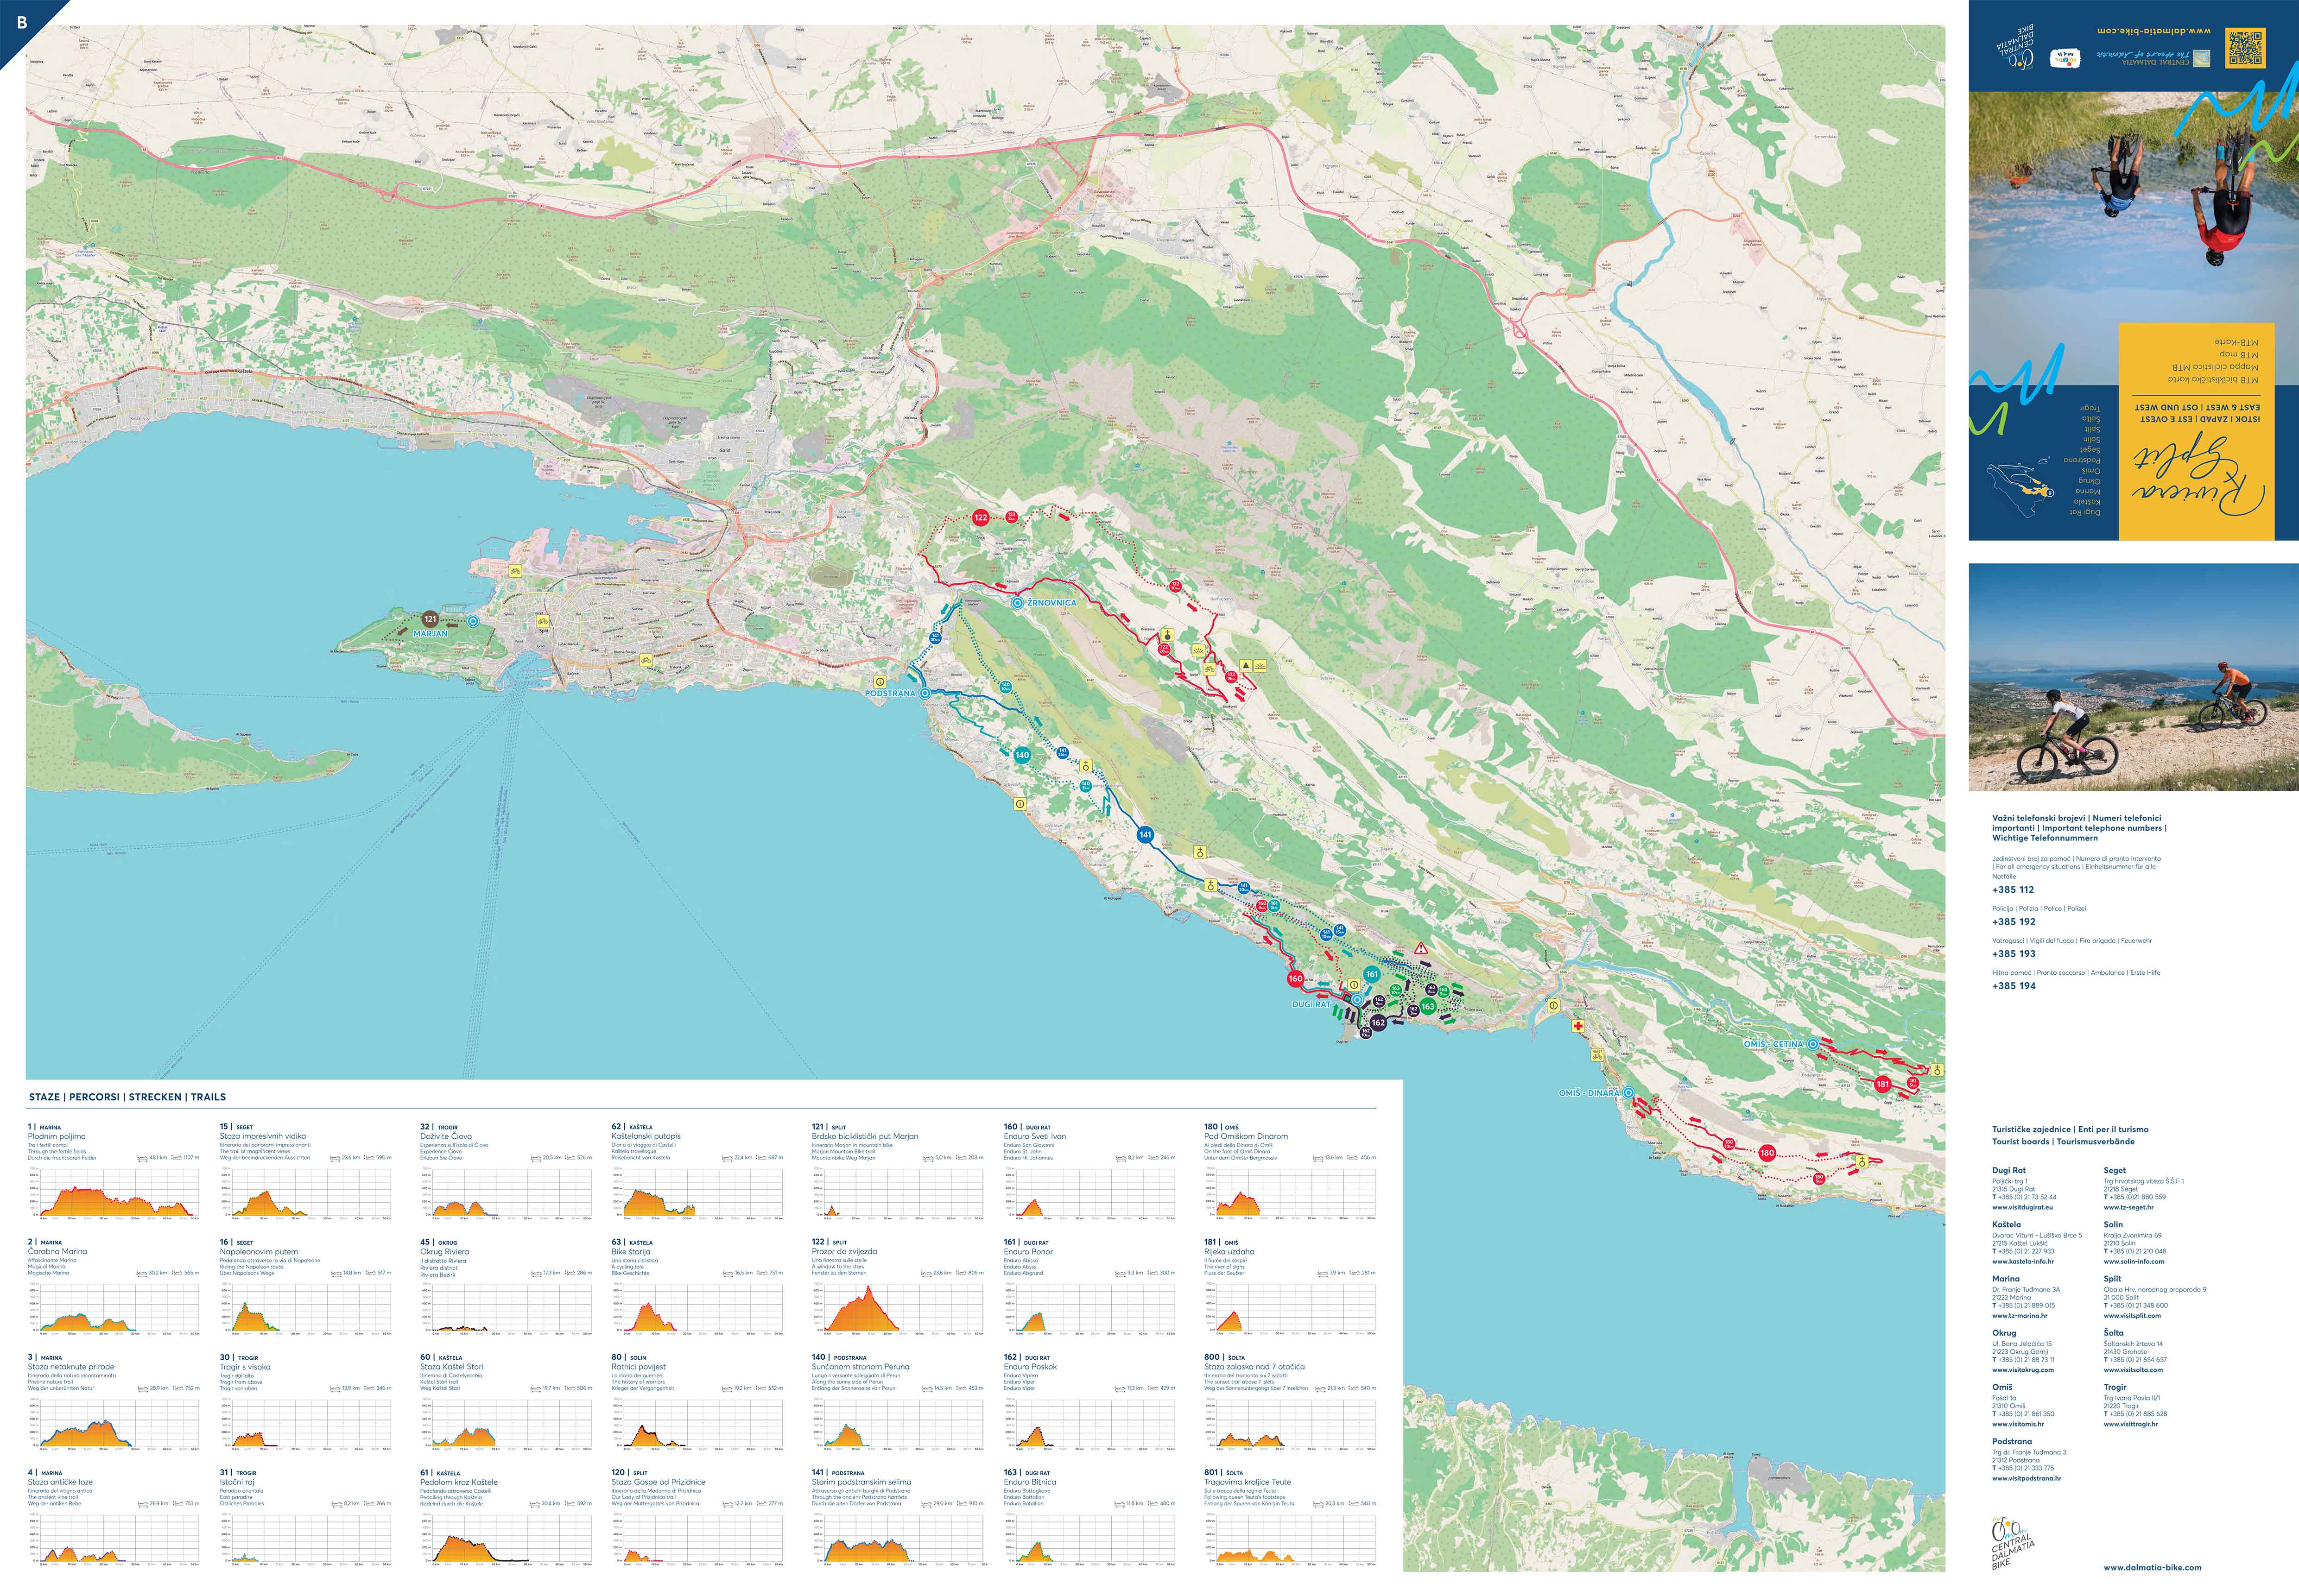Select the large teal route 161 marker
Image resolution: width=2299 pixels, height=1596 pixels.
click(x=1372, y=973)
